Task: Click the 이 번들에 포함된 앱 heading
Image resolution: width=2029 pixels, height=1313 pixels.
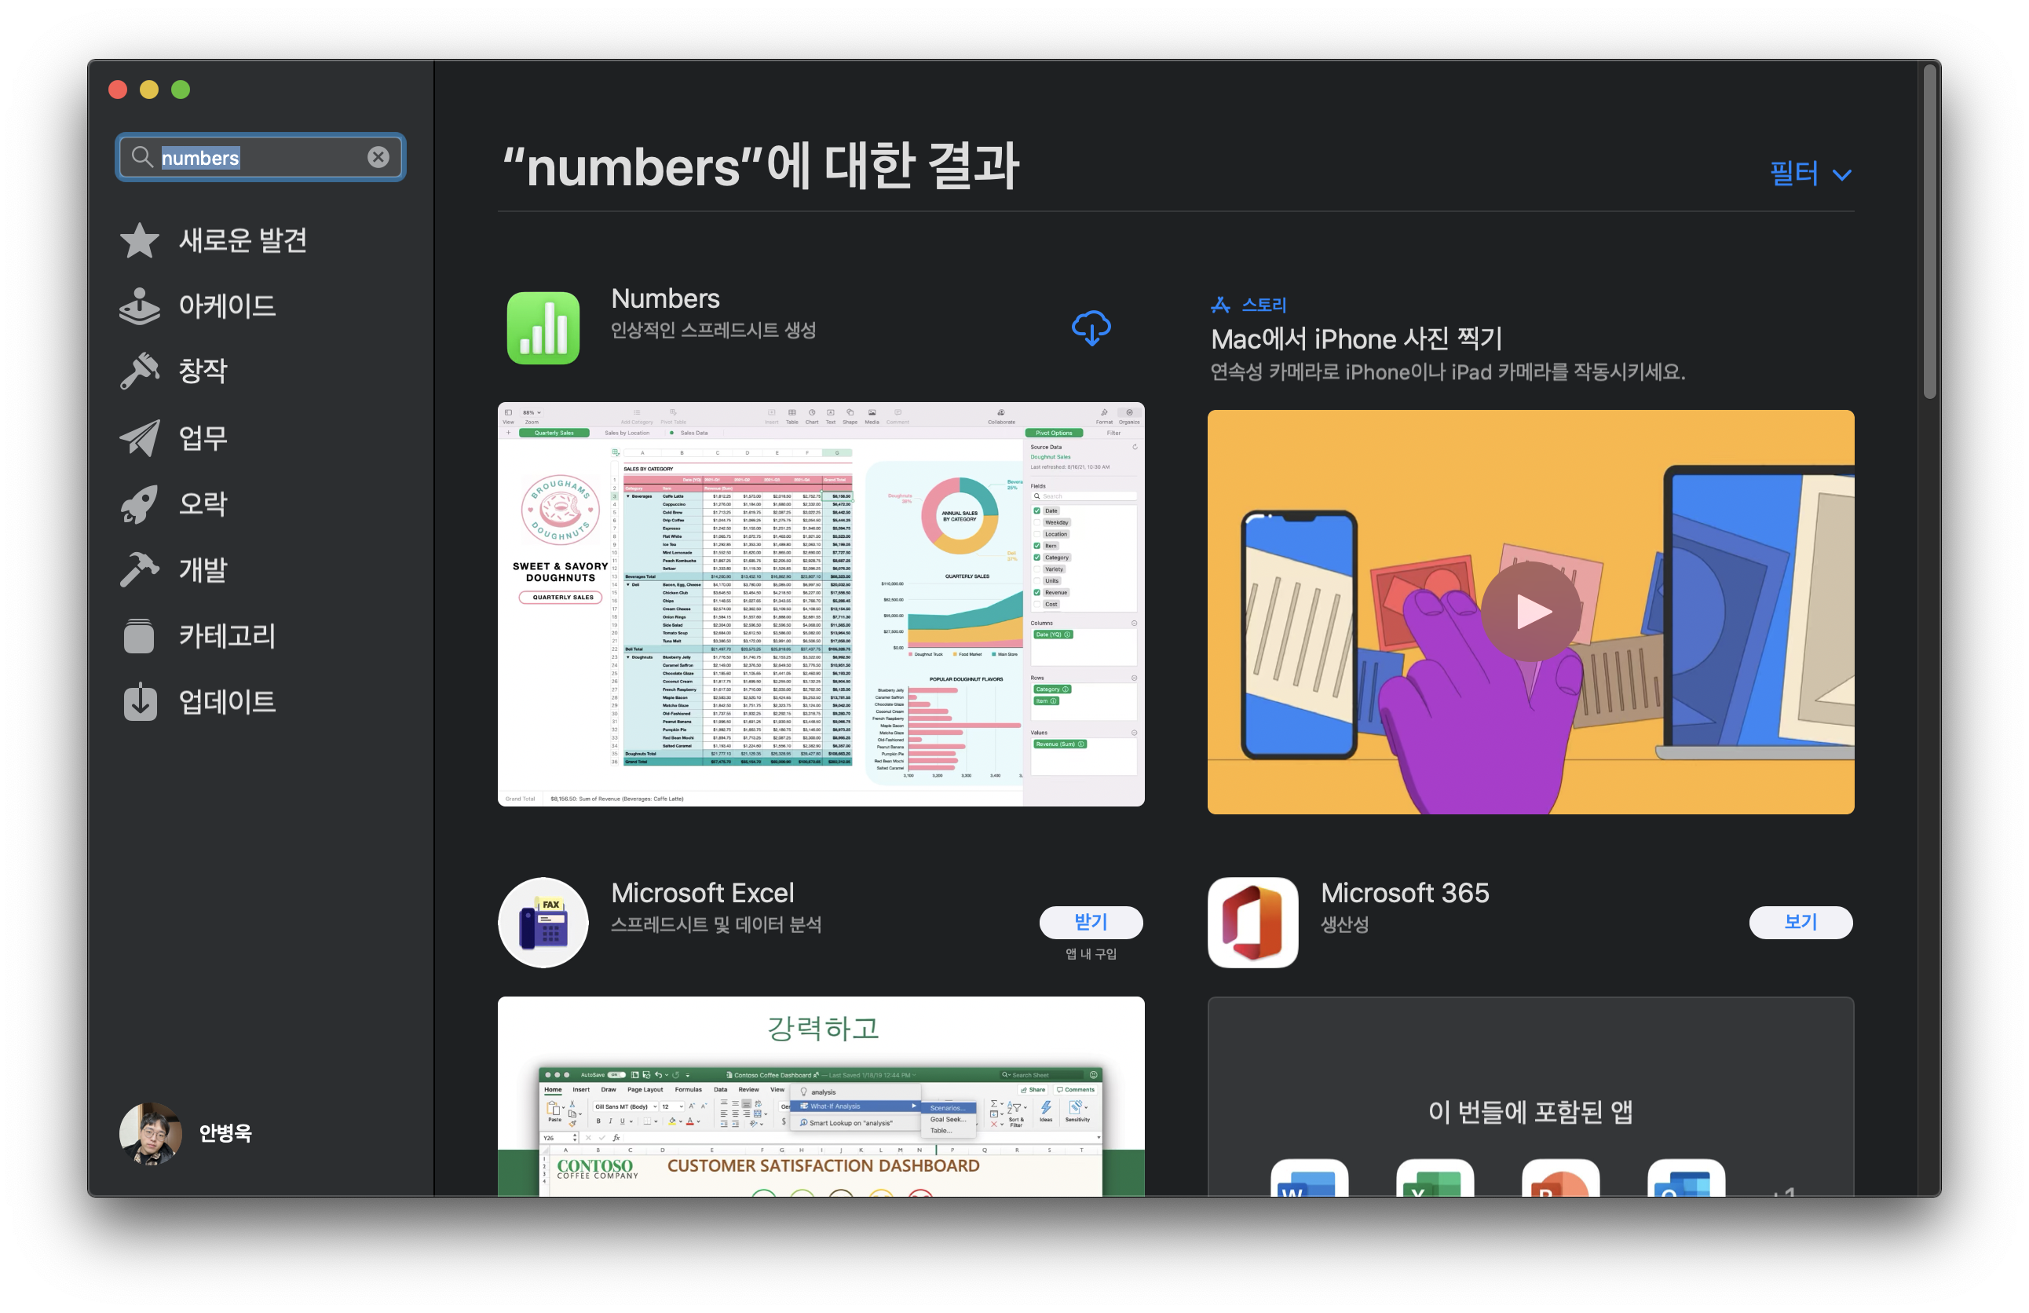Action: click(x=1530, y=1112)
